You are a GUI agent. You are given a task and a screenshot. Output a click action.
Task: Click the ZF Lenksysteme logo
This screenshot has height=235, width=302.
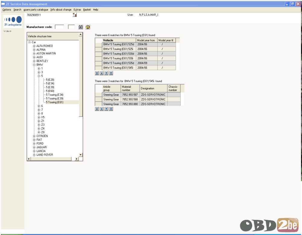click(x=13, y=21)
